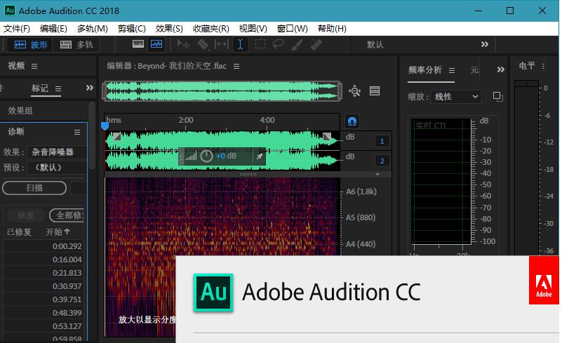Image resolution: width=562 pixels, height=343 pixels.
Task: Open the 视图(V) menu
Action: pyautogui.click(x=253, y=29)
